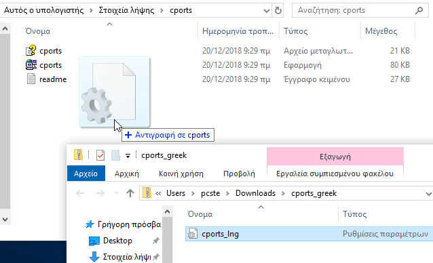433x263 pixels.
Task: Click Ρυθμίσεις παραμέτρων type cell
Action: 385,234
